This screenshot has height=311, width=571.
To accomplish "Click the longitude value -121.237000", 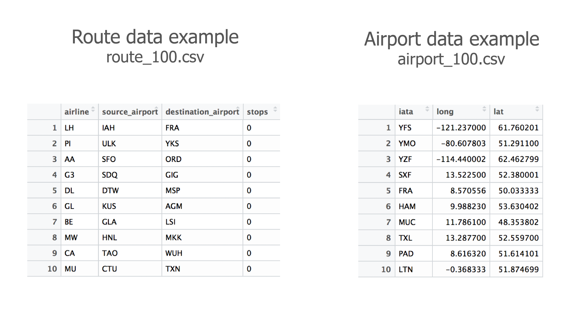I will (461, 128).
